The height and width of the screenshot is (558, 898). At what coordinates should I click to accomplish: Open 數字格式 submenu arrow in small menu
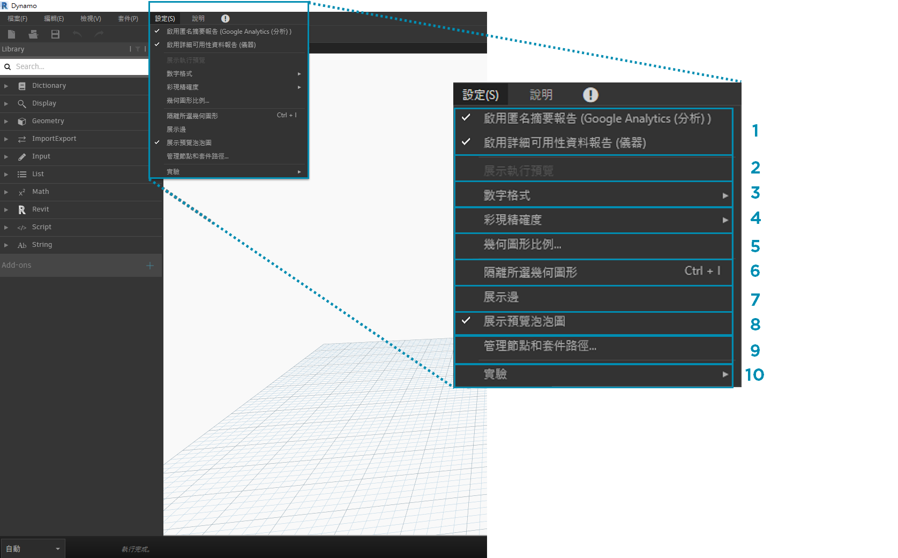pos(300,74)
